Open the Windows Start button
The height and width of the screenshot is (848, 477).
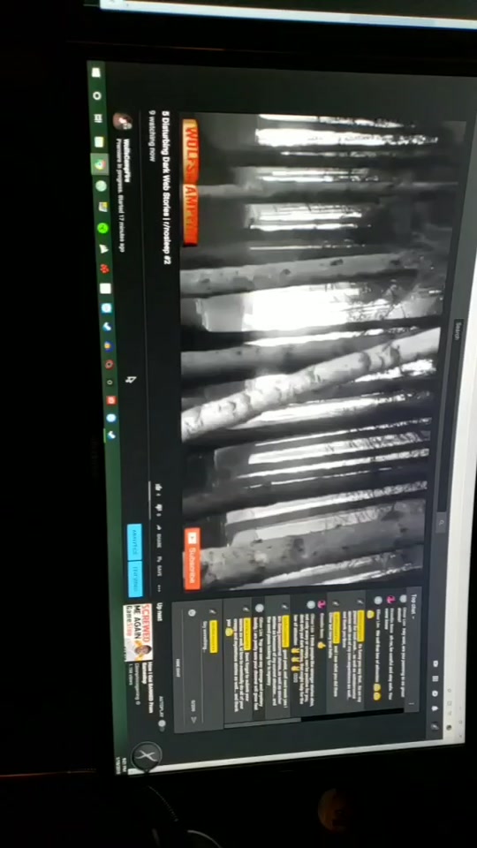[95, 72]
